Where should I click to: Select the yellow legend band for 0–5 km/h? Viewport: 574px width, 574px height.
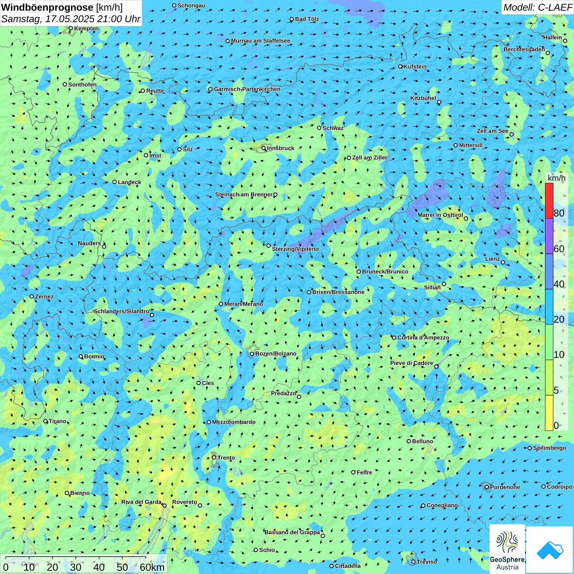(549, 413)
